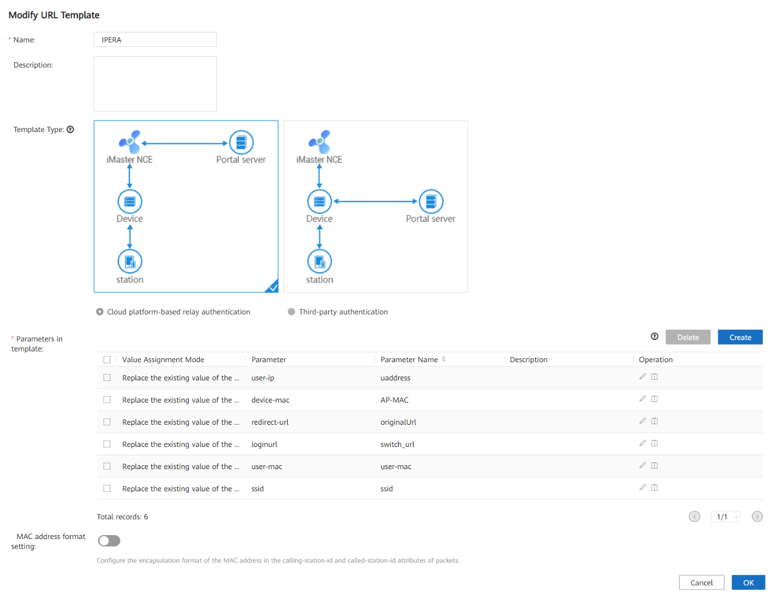Toggle the select-all checkbox in table header
This screenshot has width=782, height=609.
[x=107, y=360]
